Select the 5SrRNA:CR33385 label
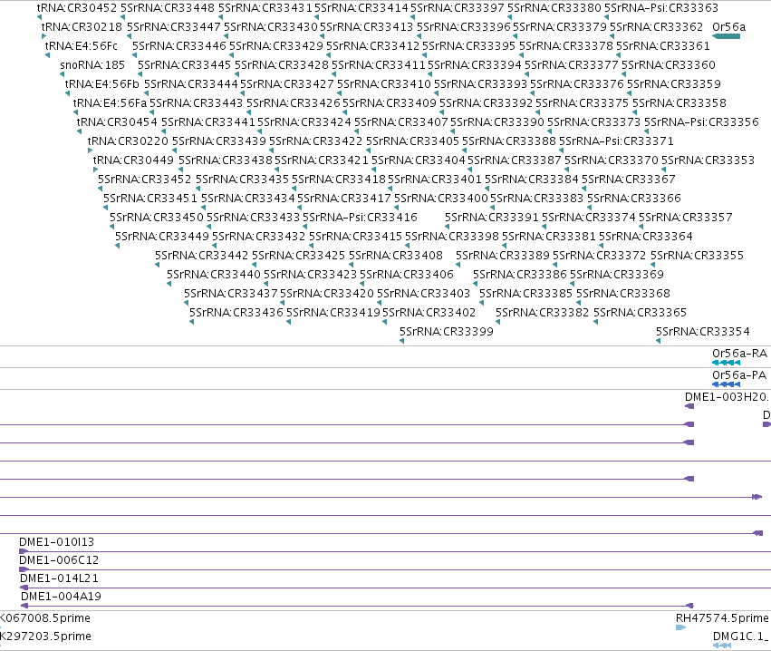Screen dimensions: 771x651 click(x=525, y=293)
